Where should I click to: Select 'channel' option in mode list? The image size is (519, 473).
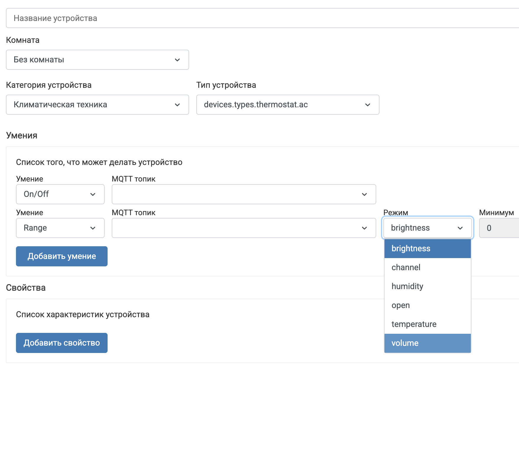[x=427, y=268]
